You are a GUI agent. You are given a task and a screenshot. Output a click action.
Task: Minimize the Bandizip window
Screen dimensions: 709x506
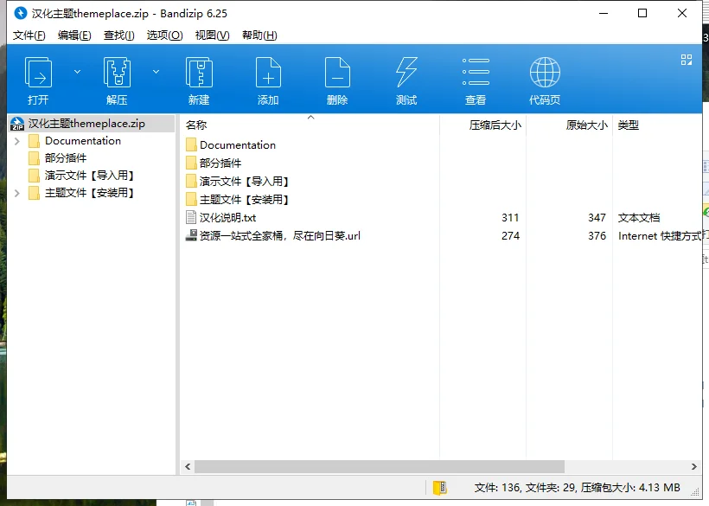604,13
